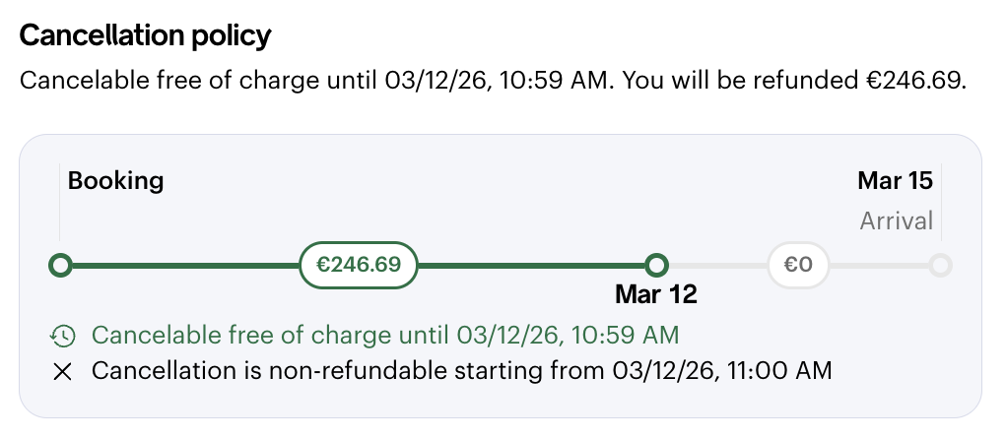Screen dimensions: 1007x439
Task: Click the Cancellation policy heading
Action: tap(145, 36)
